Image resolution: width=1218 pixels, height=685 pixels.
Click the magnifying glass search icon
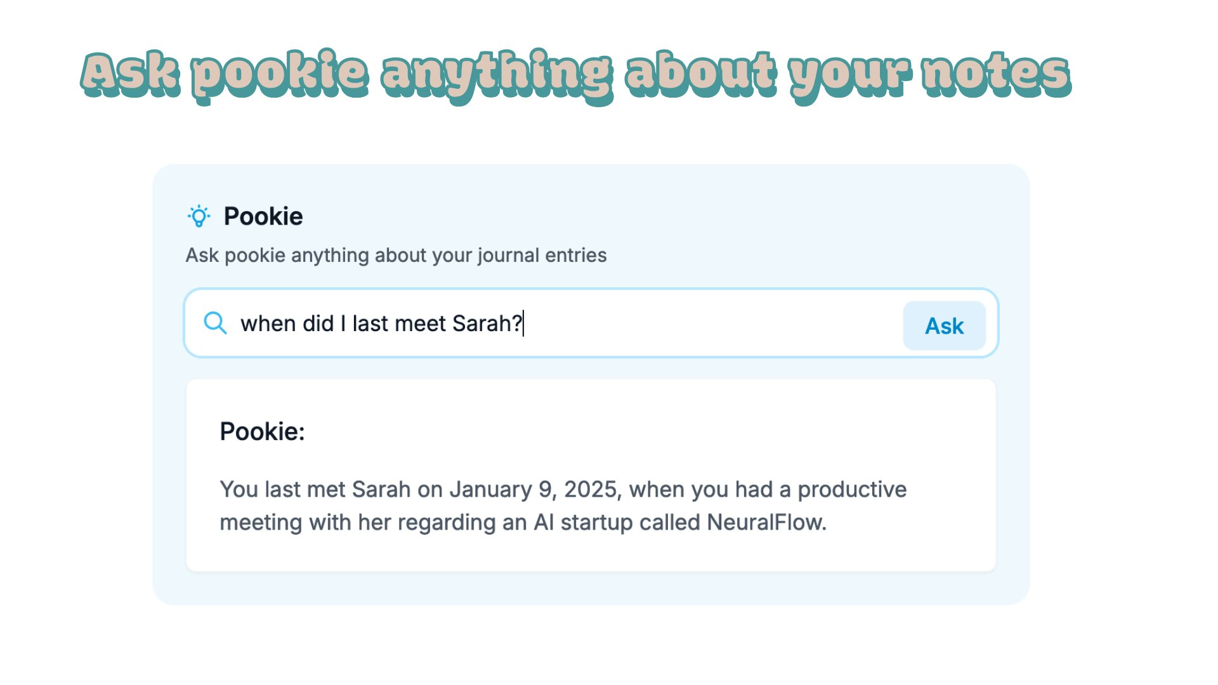(215, 323)
